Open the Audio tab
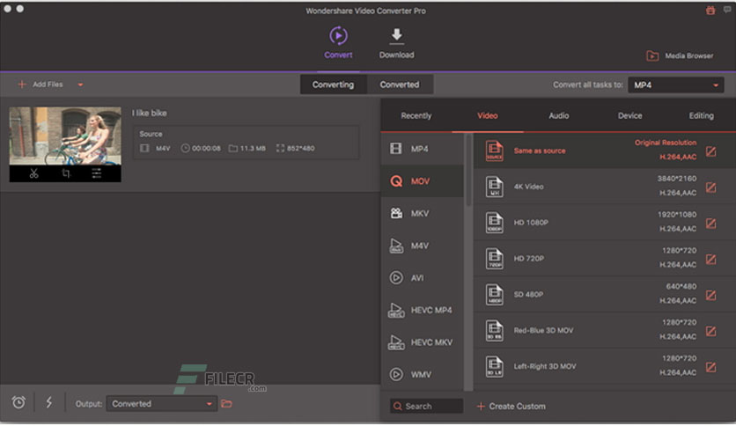This screenshot has height=426, width=736. (558, 115)
